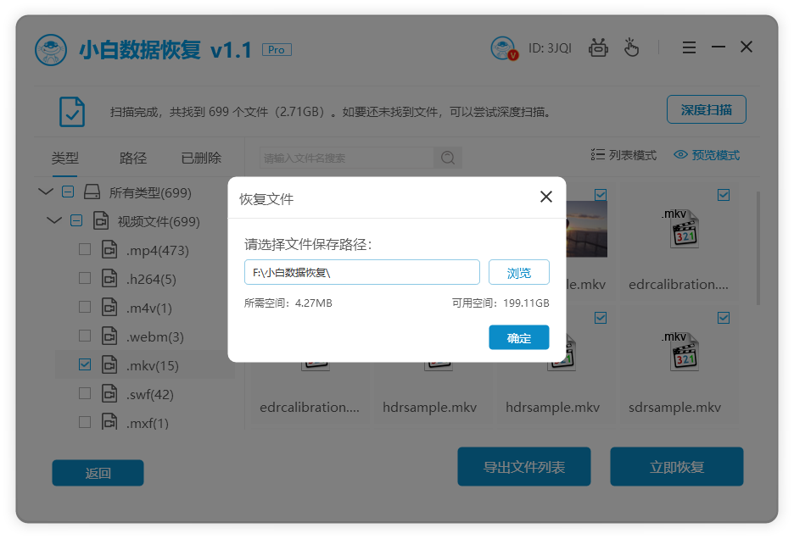Switch to the 类型 tab

(64, 158)
